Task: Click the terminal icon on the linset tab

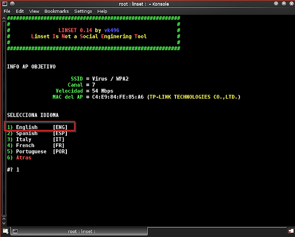Action: 15,231
